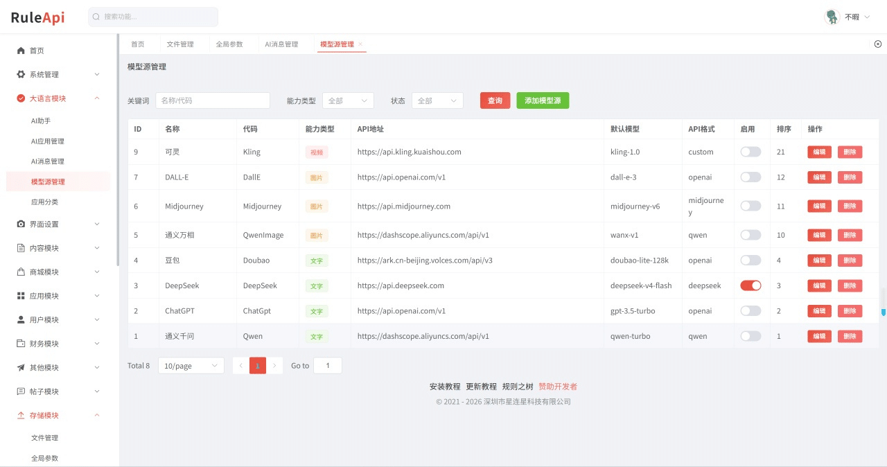Open 应用分类 in the sidebar
Screen dimensions: 887x467
point(44,202)
